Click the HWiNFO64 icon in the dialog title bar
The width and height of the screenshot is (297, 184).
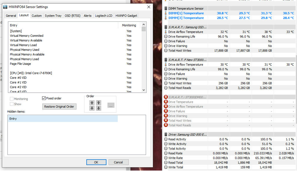coord(5,7)
